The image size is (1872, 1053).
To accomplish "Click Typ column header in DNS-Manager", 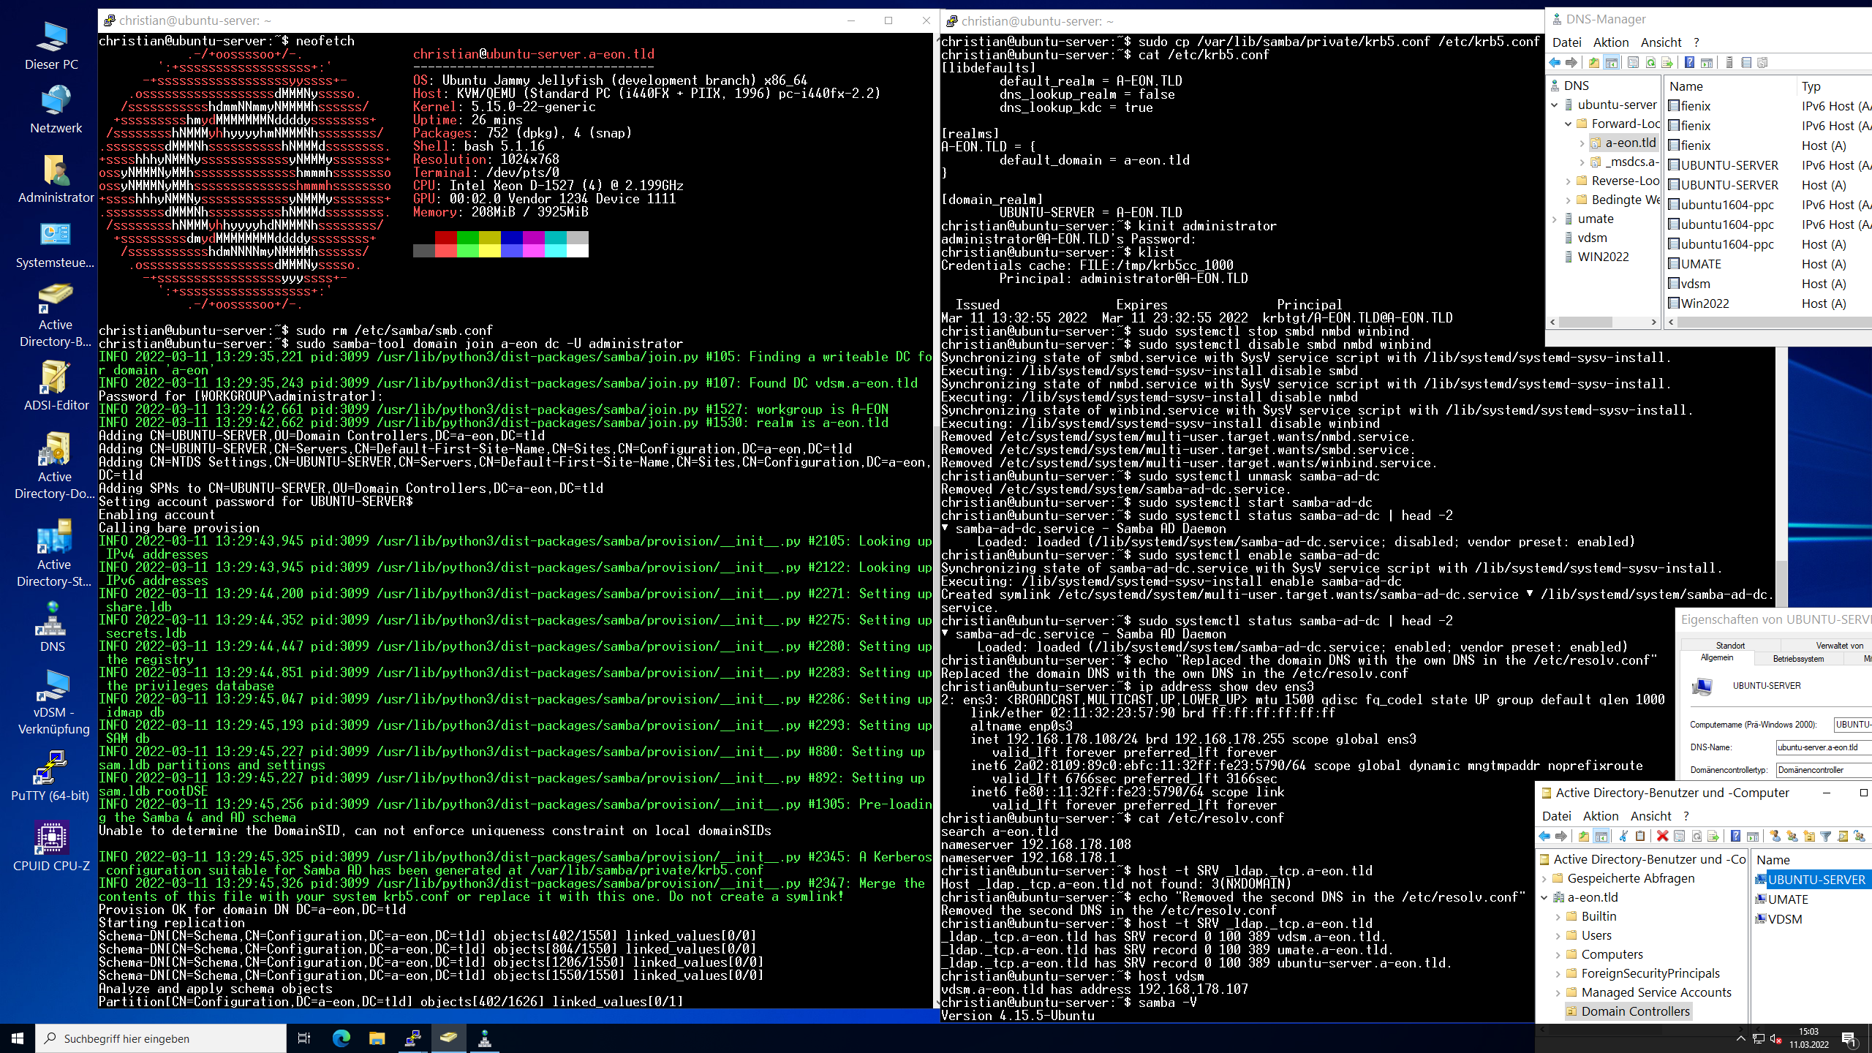I will click(x=1834, y=86).
